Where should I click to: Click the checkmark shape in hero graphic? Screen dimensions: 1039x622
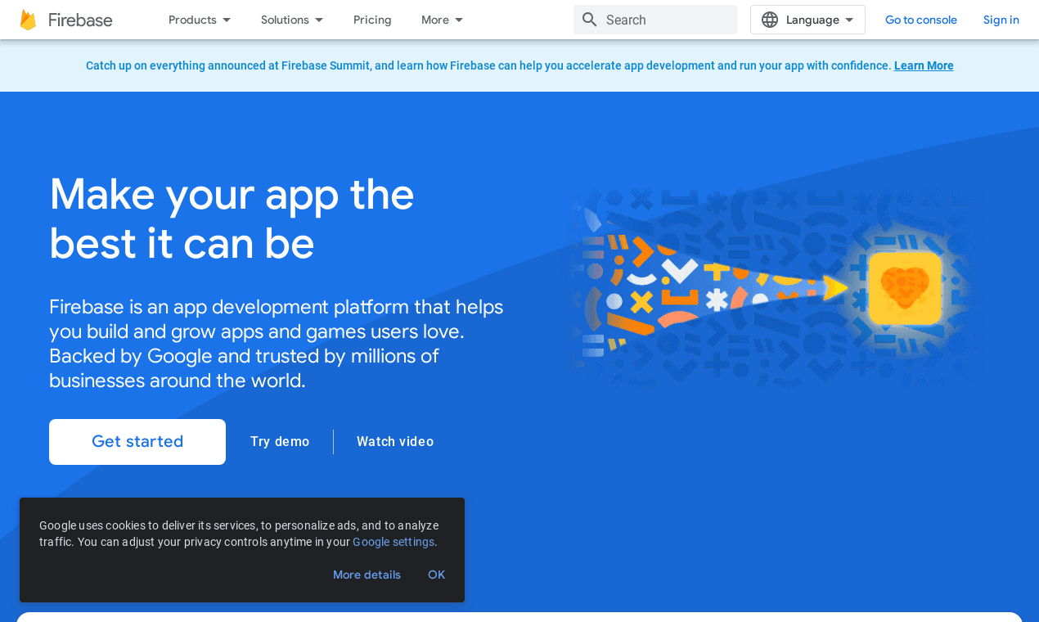[679, 269]
